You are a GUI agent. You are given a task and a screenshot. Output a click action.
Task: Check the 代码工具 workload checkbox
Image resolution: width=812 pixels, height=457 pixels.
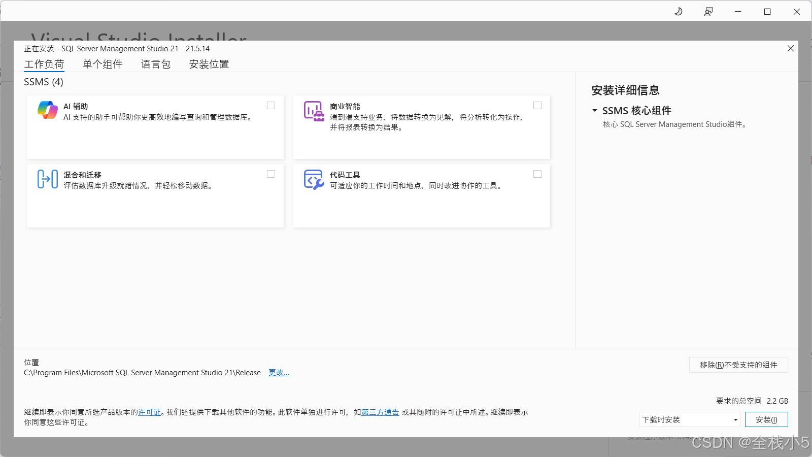point(537,174)
